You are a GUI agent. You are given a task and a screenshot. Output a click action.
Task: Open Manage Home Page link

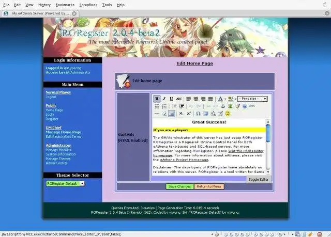63,132
